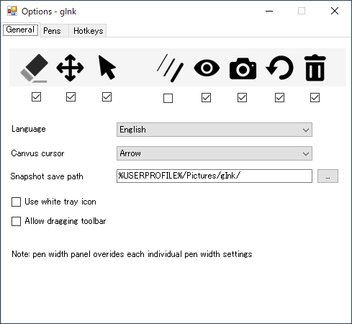
Task: Open the Language dropdown showing English
Action: pos(215,130)
